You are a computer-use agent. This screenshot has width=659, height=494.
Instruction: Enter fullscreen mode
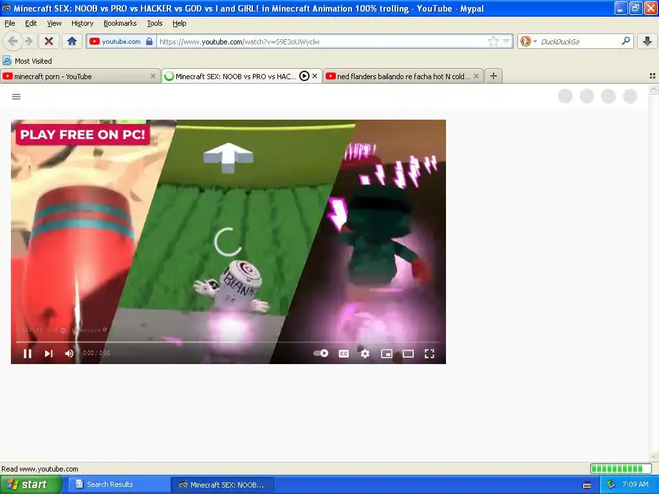coord(429,354)
